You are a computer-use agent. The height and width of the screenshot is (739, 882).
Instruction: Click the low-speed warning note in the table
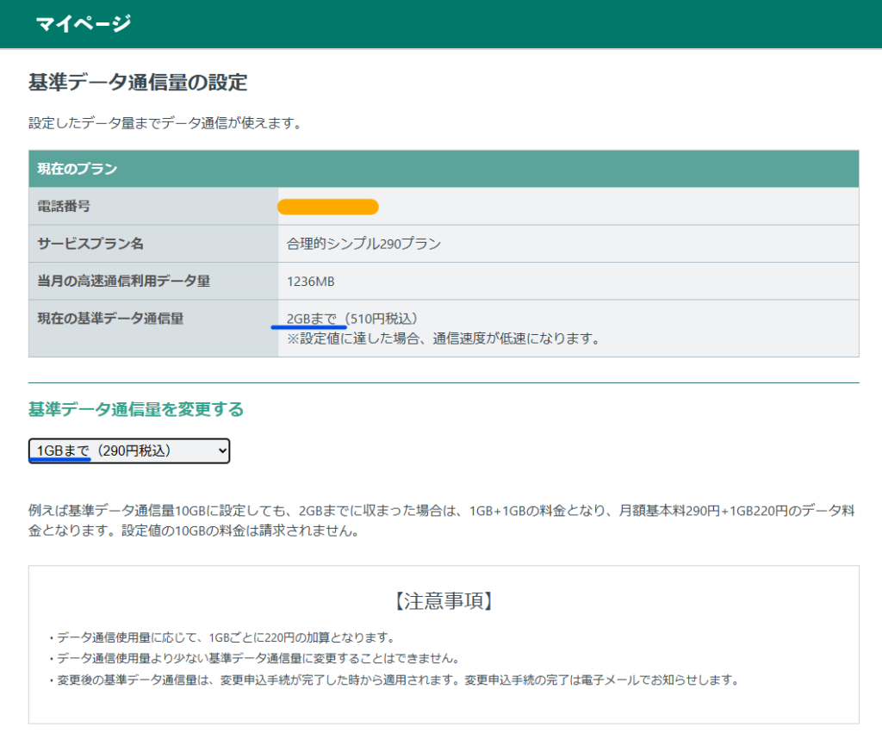click(x=443, y=338)
